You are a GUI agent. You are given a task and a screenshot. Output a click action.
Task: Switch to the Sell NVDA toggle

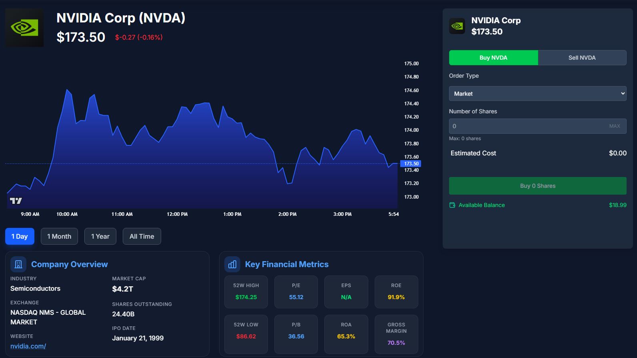click(x=582, y=58)
